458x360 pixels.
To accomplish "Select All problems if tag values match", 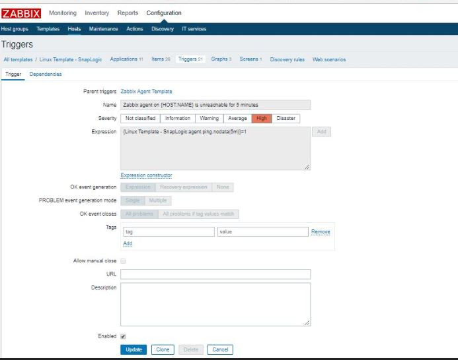I will [x=198, y=214].
